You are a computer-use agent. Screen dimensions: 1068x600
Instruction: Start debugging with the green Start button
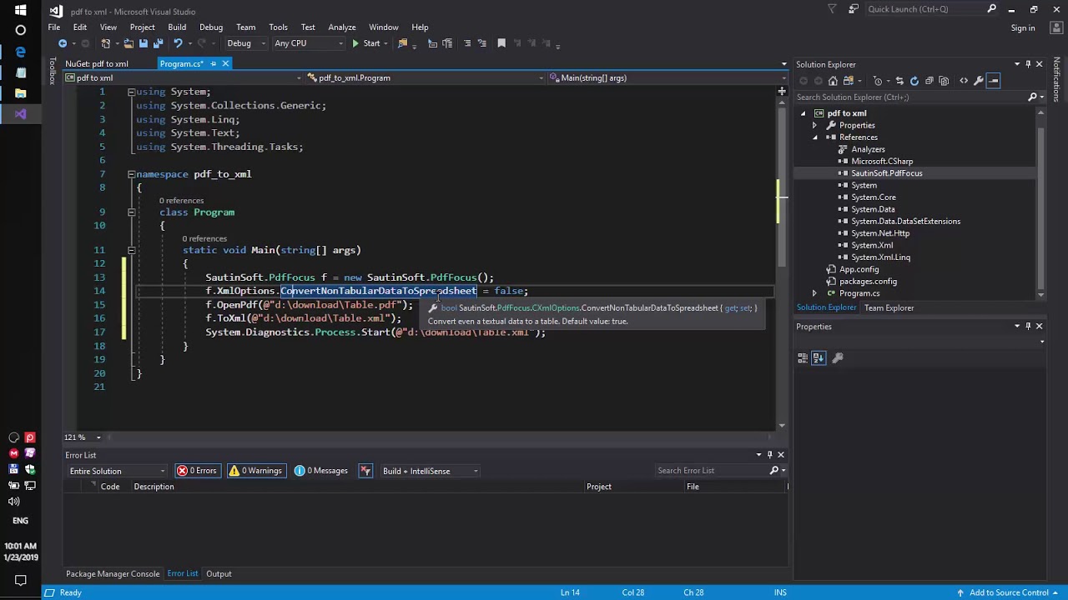(366, 43)
